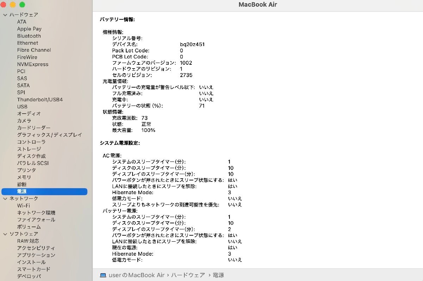Select ボリューム in the sidebar
The image size is (423, 281).
29,226
